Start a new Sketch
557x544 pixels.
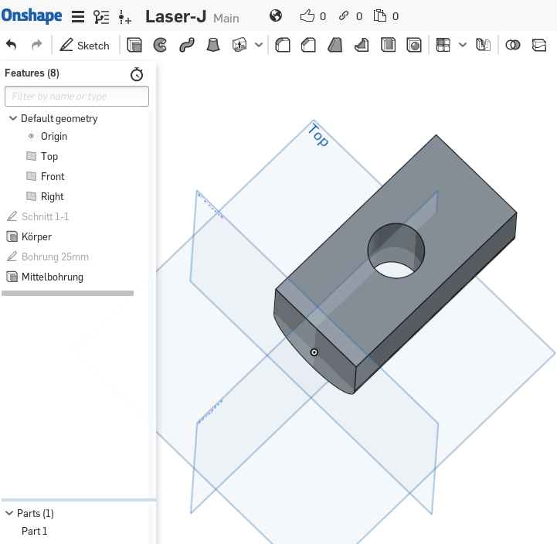85,46
